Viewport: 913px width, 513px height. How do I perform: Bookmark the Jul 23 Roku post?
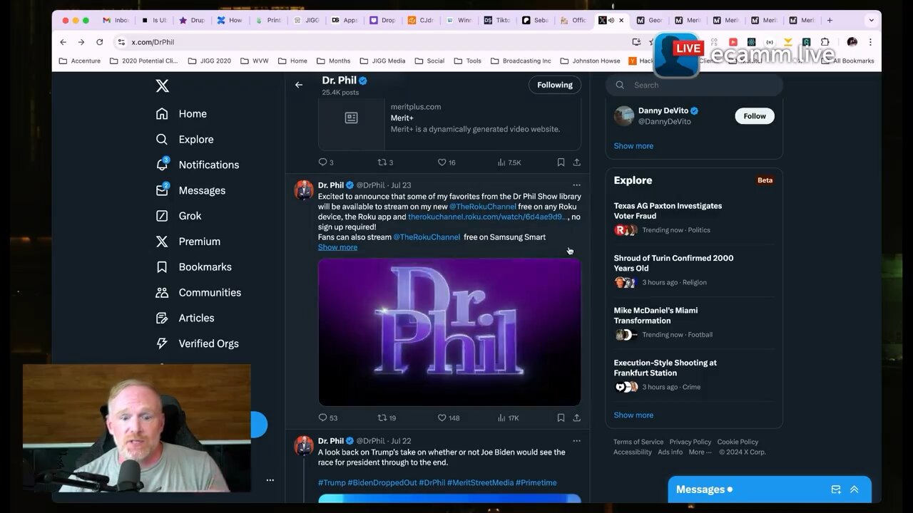click(x=561, y=418)
